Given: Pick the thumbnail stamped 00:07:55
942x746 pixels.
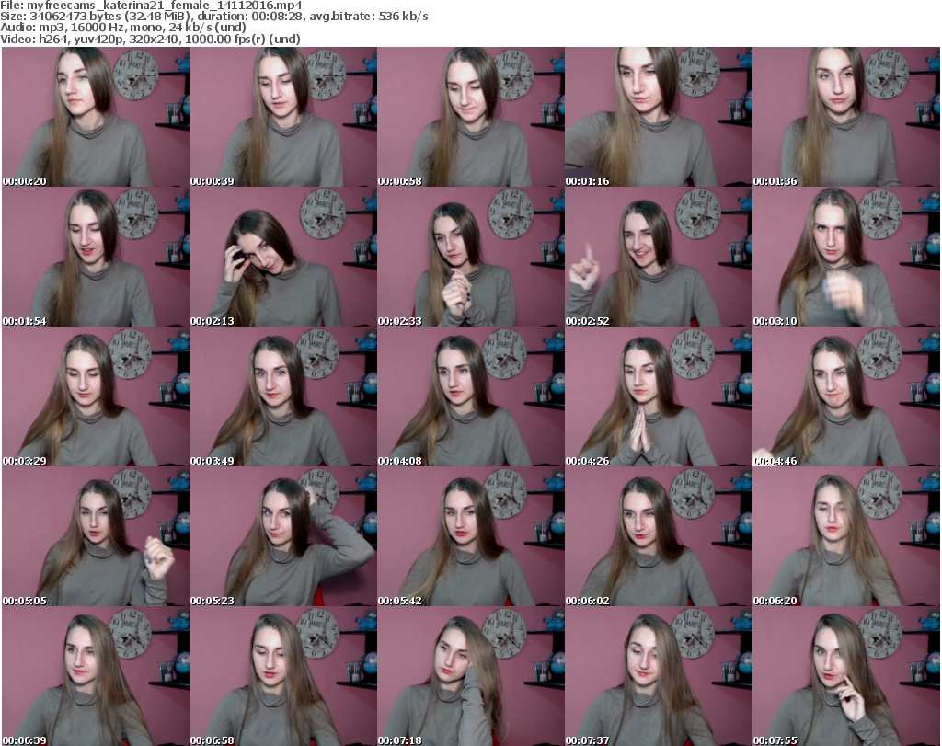Looking at the screenshot, I should click(x=846, y=676).
